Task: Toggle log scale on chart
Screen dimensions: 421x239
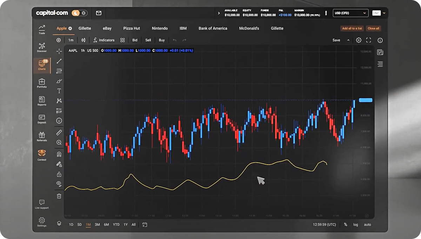Action: tap(356, 225)
